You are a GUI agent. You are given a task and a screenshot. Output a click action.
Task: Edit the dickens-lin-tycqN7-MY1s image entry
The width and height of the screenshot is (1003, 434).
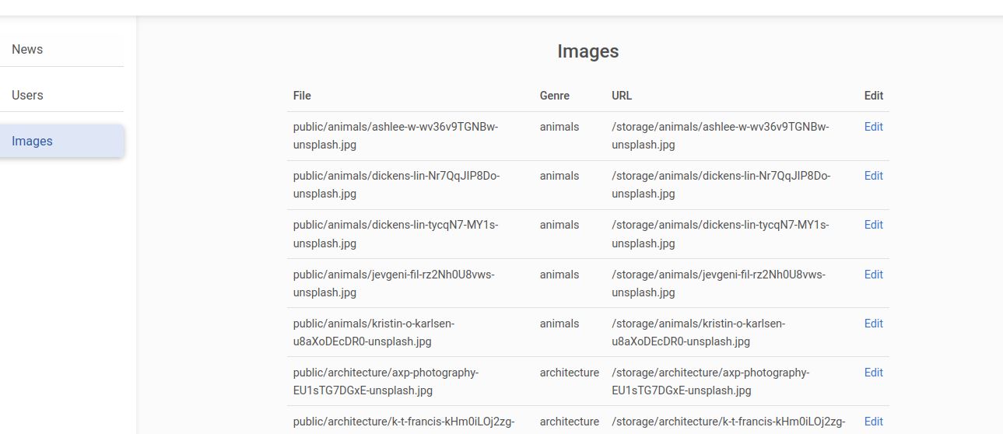pyautogui.click(x=873, y=225)
